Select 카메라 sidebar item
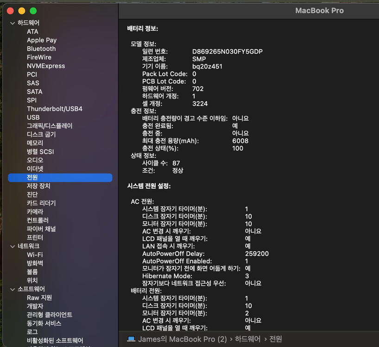The image size is (379, 347). pyautogui.click(x=35, y=212)
